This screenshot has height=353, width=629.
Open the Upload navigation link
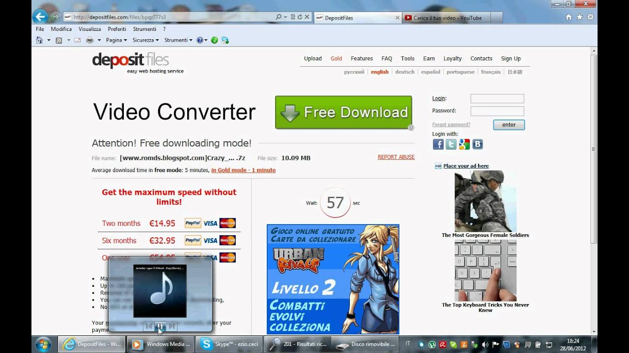click(313, 58)
